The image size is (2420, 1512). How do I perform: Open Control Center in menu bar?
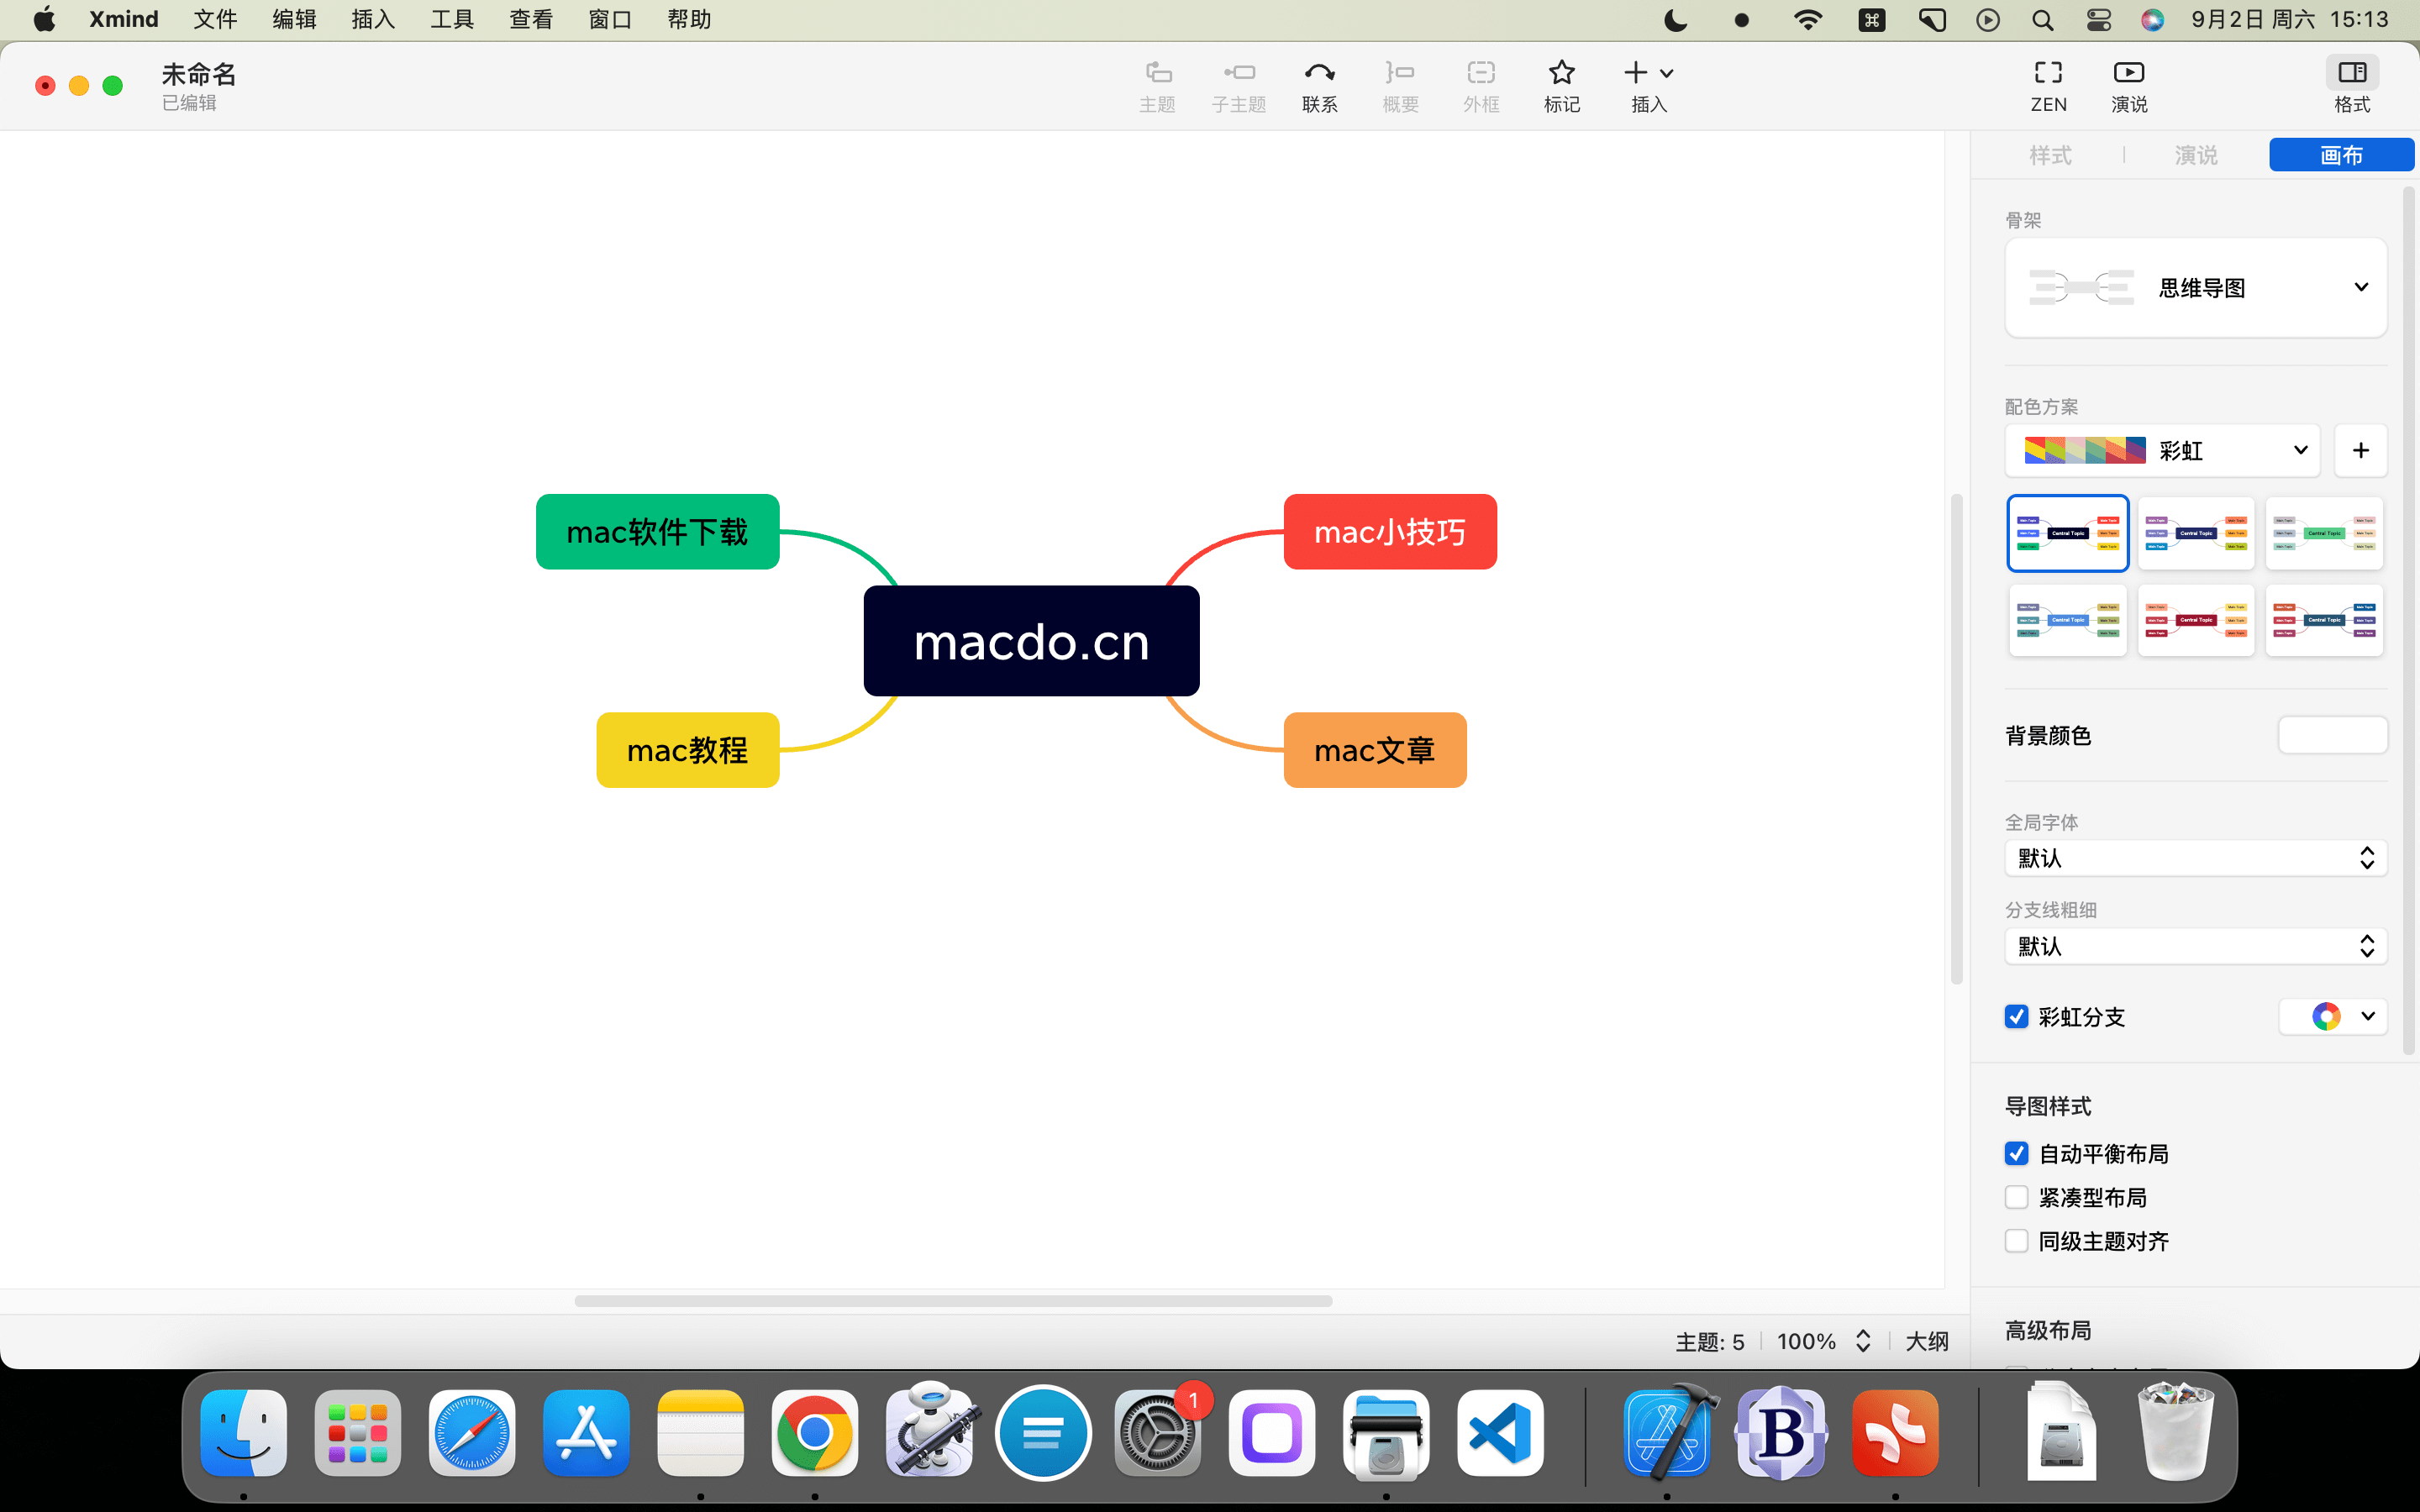click(x=2098, y=20)
